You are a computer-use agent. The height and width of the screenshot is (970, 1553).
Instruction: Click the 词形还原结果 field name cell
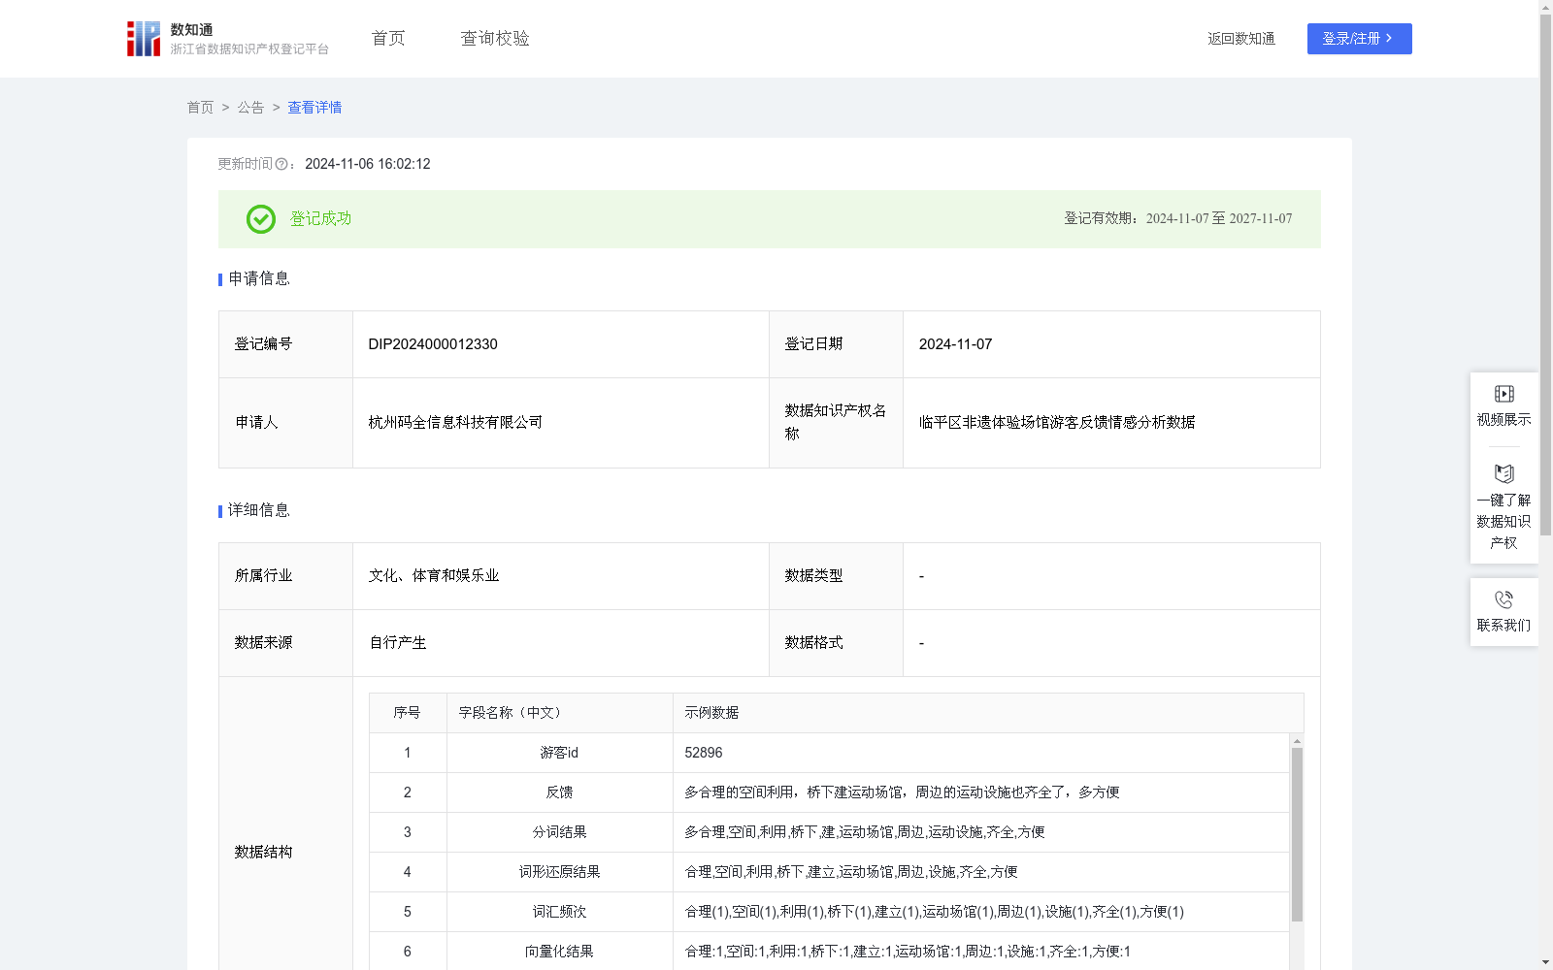560,872
